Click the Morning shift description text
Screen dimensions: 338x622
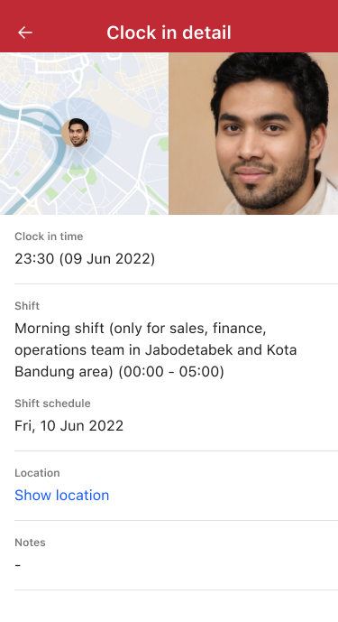pos(156,350)
